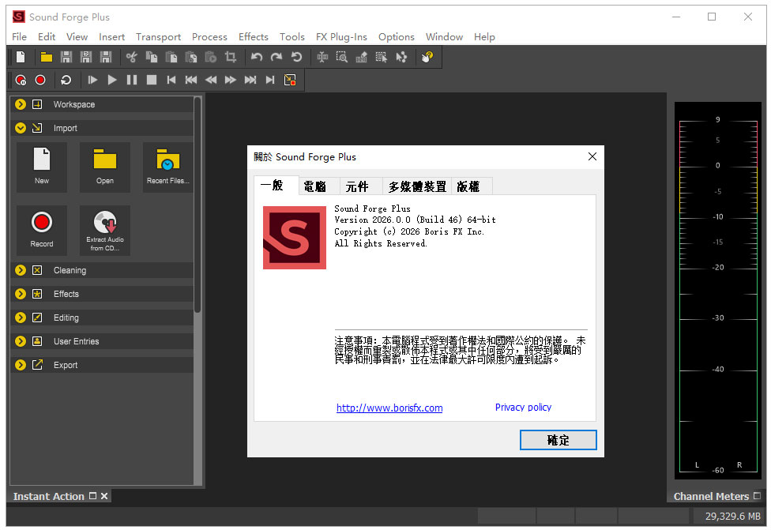The height and width of the screenshot is (530, 771).
Task: Click the What's This help icon
Action: tap(427, 57)
